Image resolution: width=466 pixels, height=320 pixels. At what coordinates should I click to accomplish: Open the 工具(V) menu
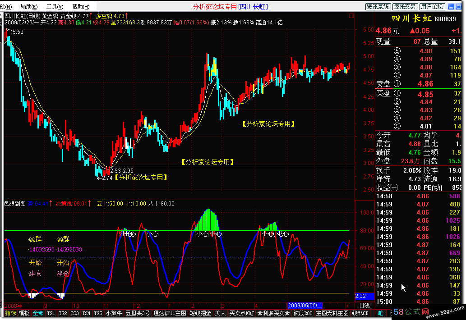[55, 6]
